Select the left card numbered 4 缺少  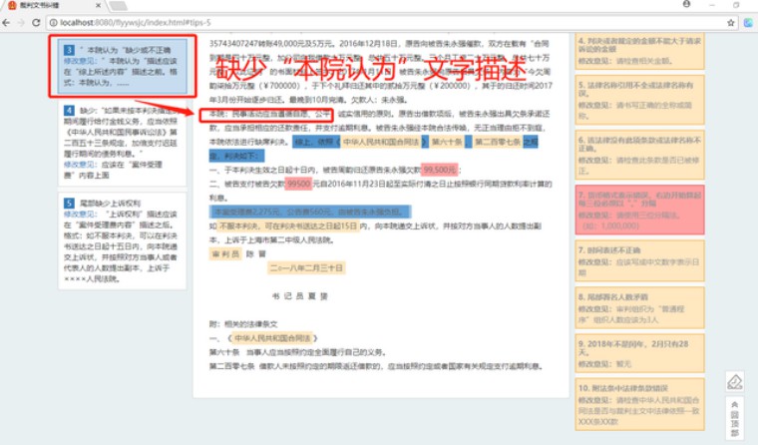[x=123, y=143]
